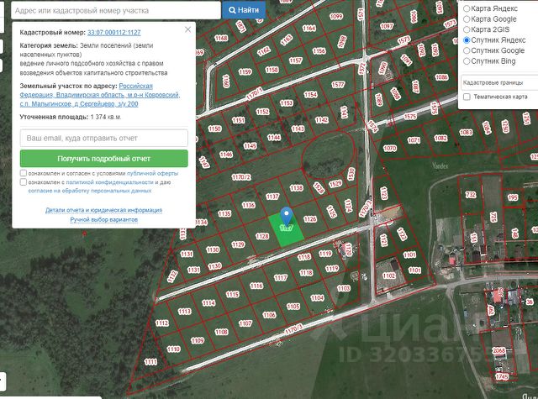Screen dimensions: 538x399
Task: Click parcel label 1113 on map
Action: coord(185,312)
